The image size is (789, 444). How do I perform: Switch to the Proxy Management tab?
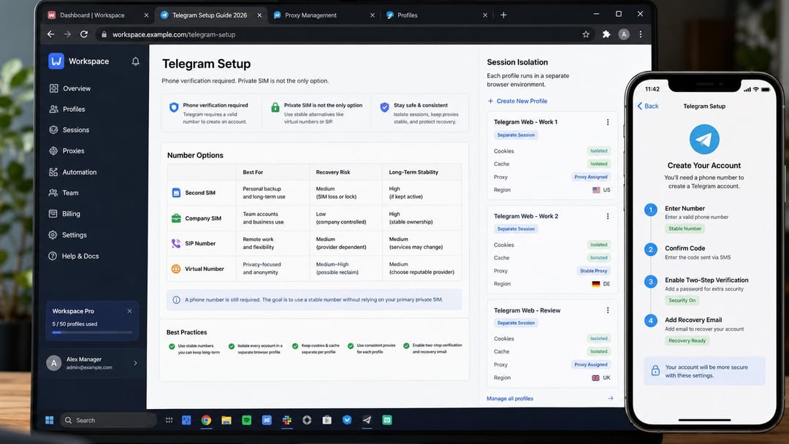[324, 15]
